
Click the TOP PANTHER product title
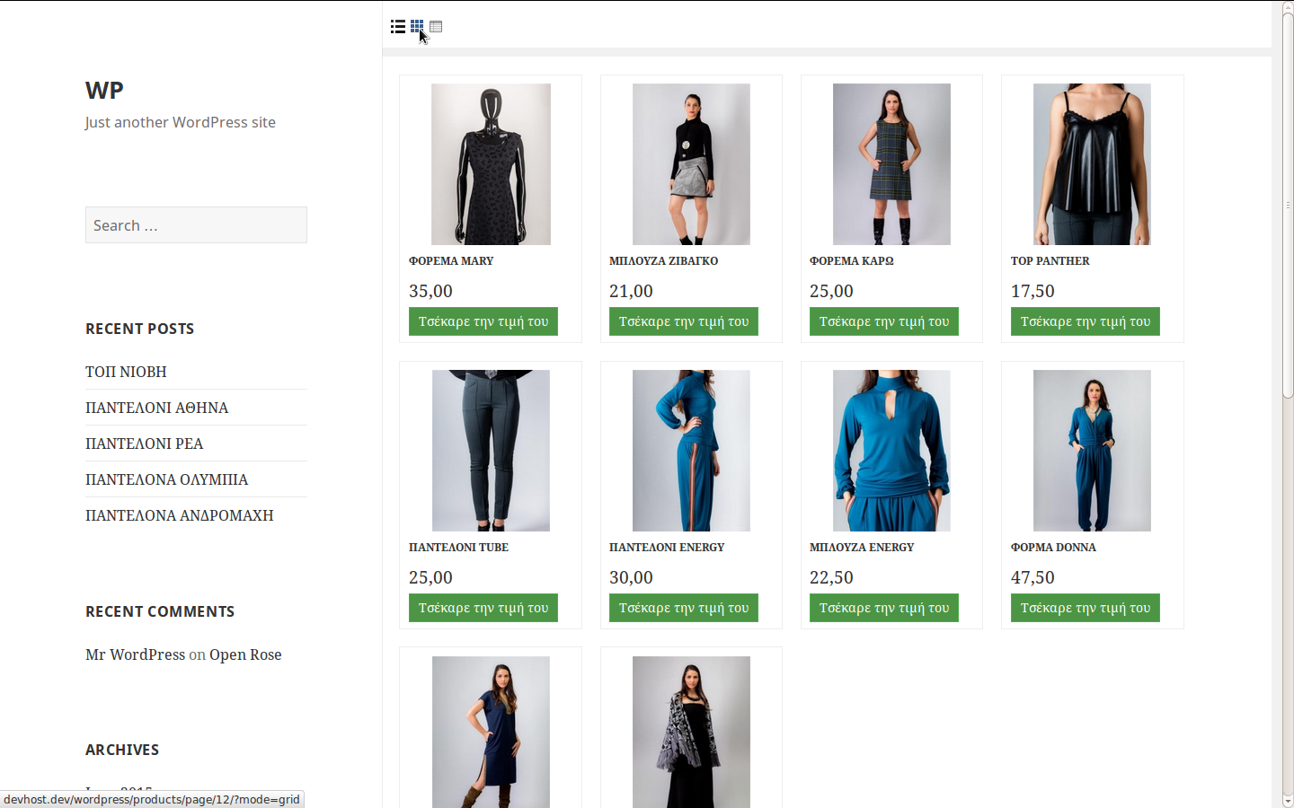(1050, 261)
